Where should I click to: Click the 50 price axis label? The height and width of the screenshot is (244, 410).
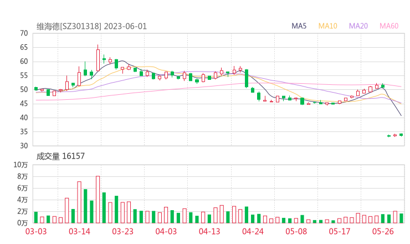click(x=24, y=89)
